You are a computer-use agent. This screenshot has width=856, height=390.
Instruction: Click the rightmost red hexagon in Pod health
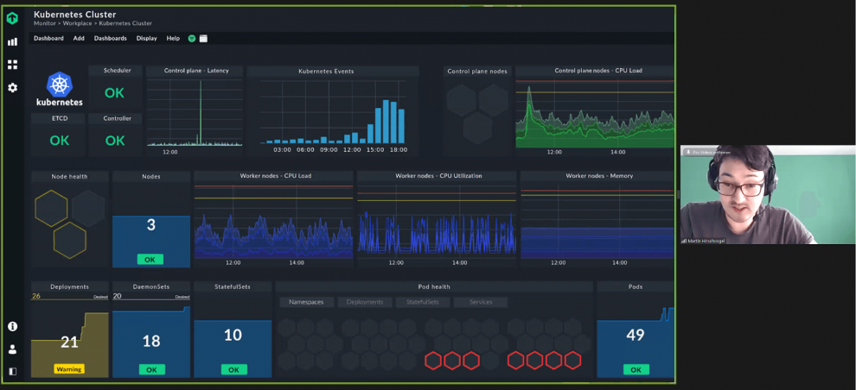click(x=572, y=360)
